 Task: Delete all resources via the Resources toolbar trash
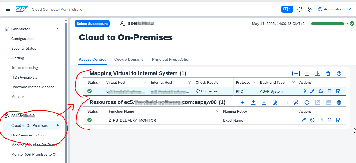click(x=339, y=102)
